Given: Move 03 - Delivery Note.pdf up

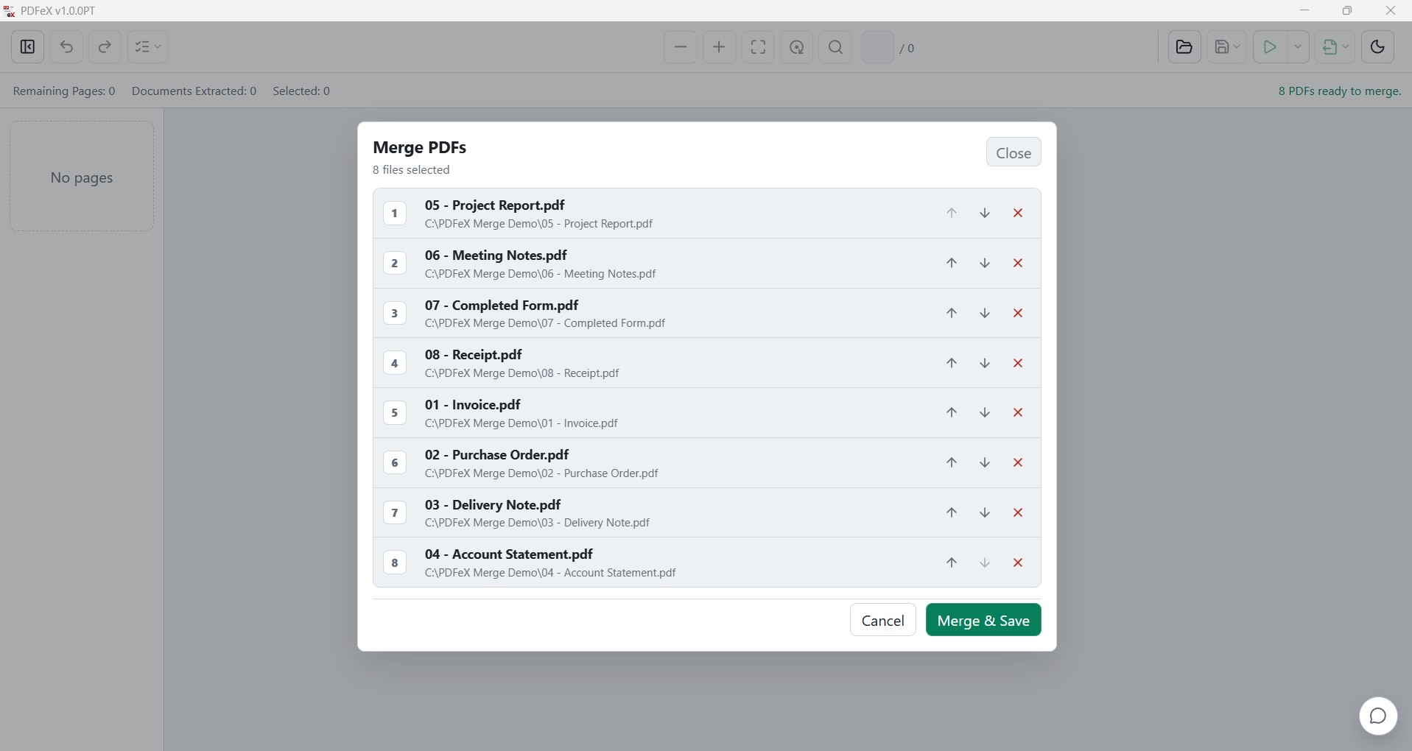Looking at the screenshot, I should (x=952, y=512).
